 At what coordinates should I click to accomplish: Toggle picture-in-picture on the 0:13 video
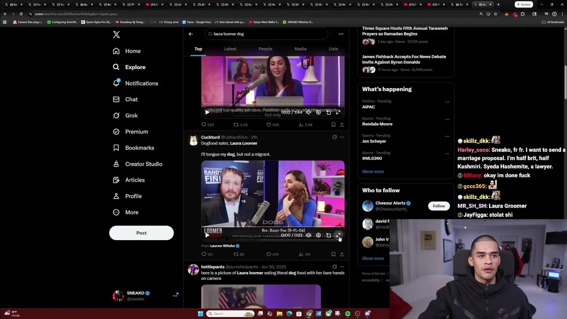pyautogui.click(x=328, y=235)
